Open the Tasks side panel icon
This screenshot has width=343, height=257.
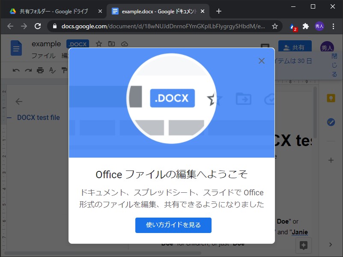click(331, 122)
